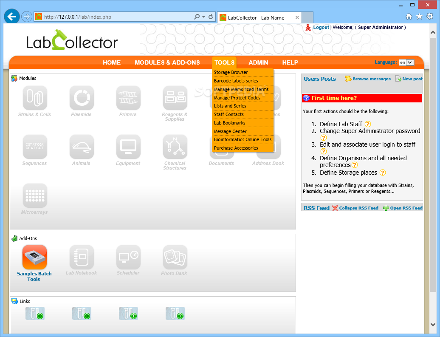440x337 pixels.
Task: Click Browse messages link
Action: point(372,79)
